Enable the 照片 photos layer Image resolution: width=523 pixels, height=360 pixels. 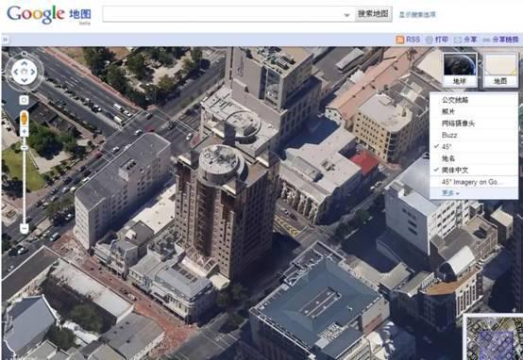click(474, 111)
